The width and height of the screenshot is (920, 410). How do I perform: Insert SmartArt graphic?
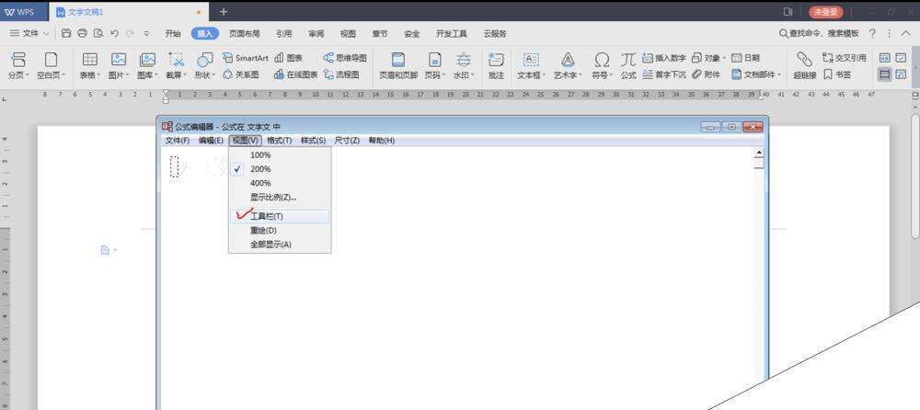pos(246,58)
